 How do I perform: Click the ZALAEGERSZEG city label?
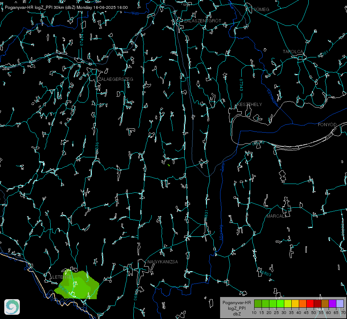[x=116, y=79]
